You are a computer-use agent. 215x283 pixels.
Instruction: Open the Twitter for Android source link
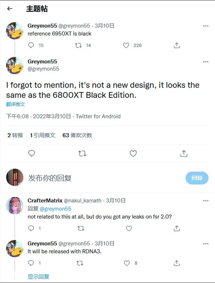pyautogui.click(x=98, y=116)
